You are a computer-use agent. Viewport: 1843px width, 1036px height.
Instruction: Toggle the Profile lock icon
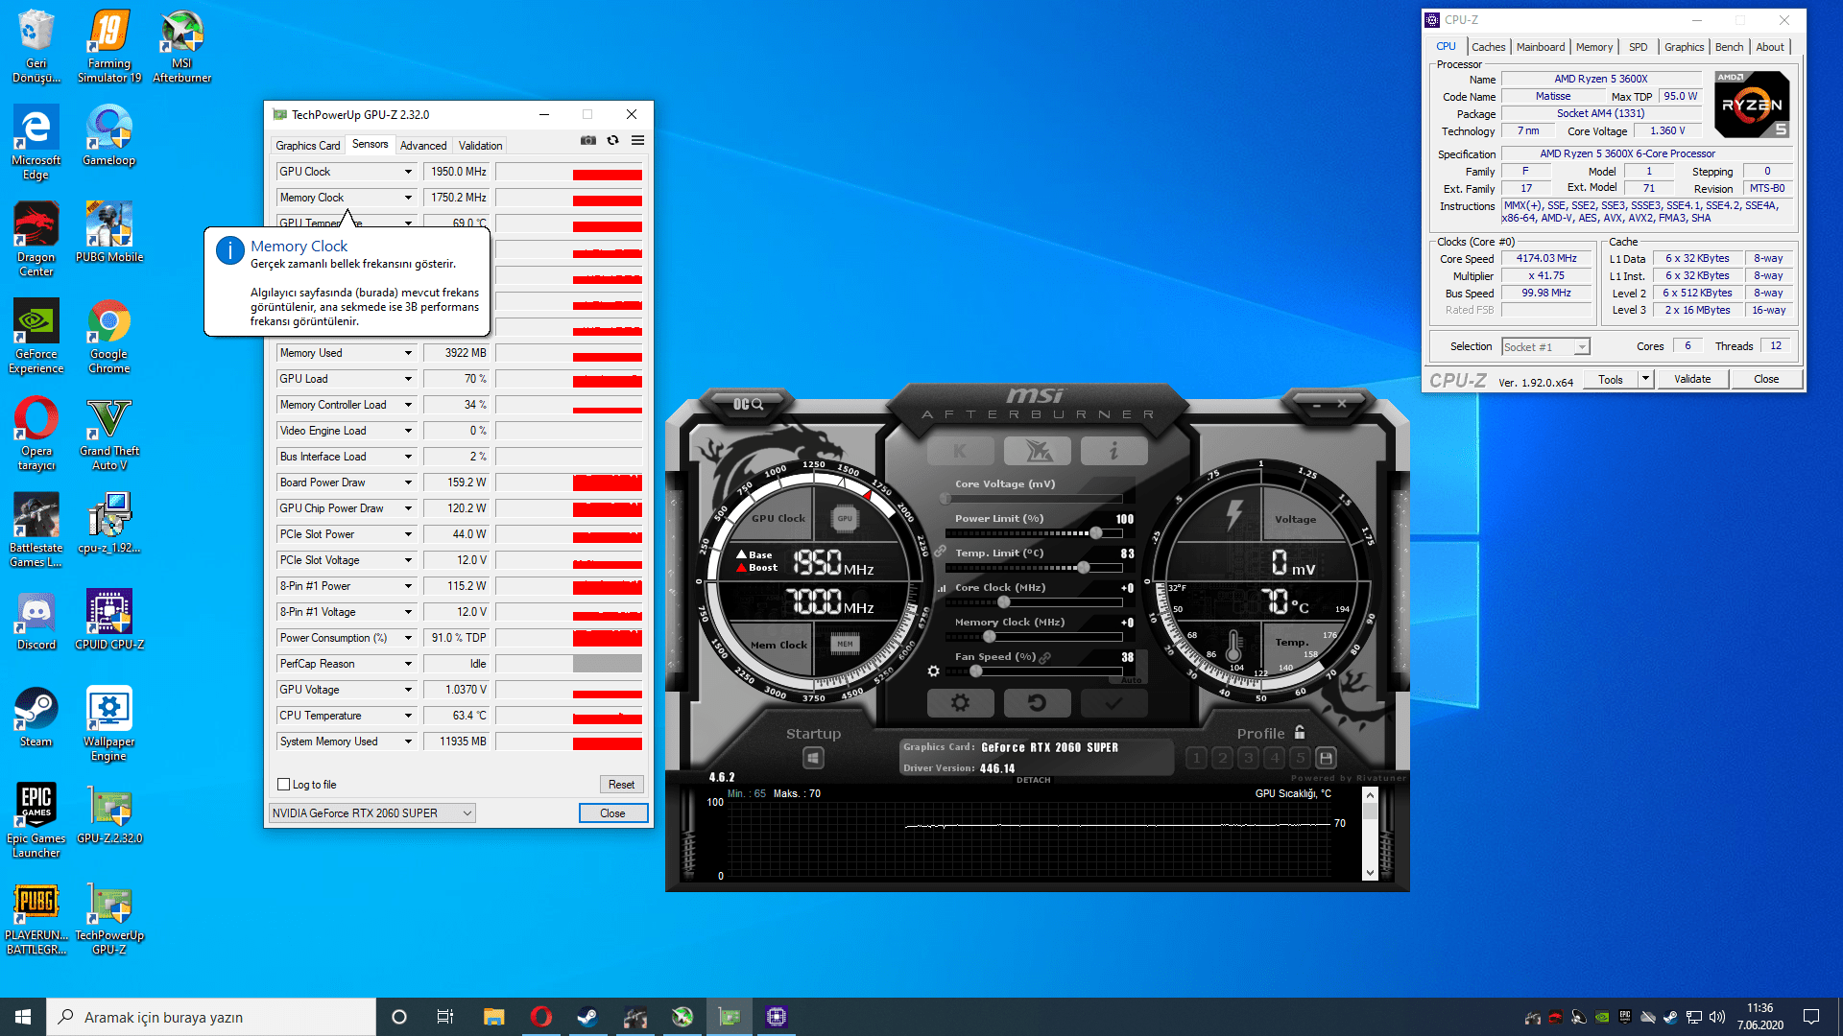pos(1300,733)
